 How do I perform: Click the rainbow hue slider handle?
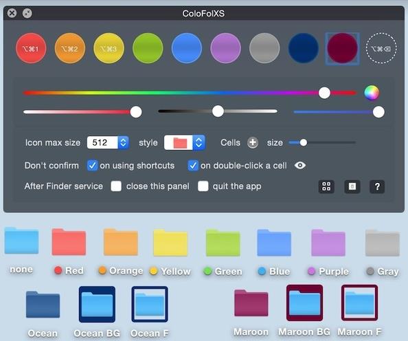324,93
